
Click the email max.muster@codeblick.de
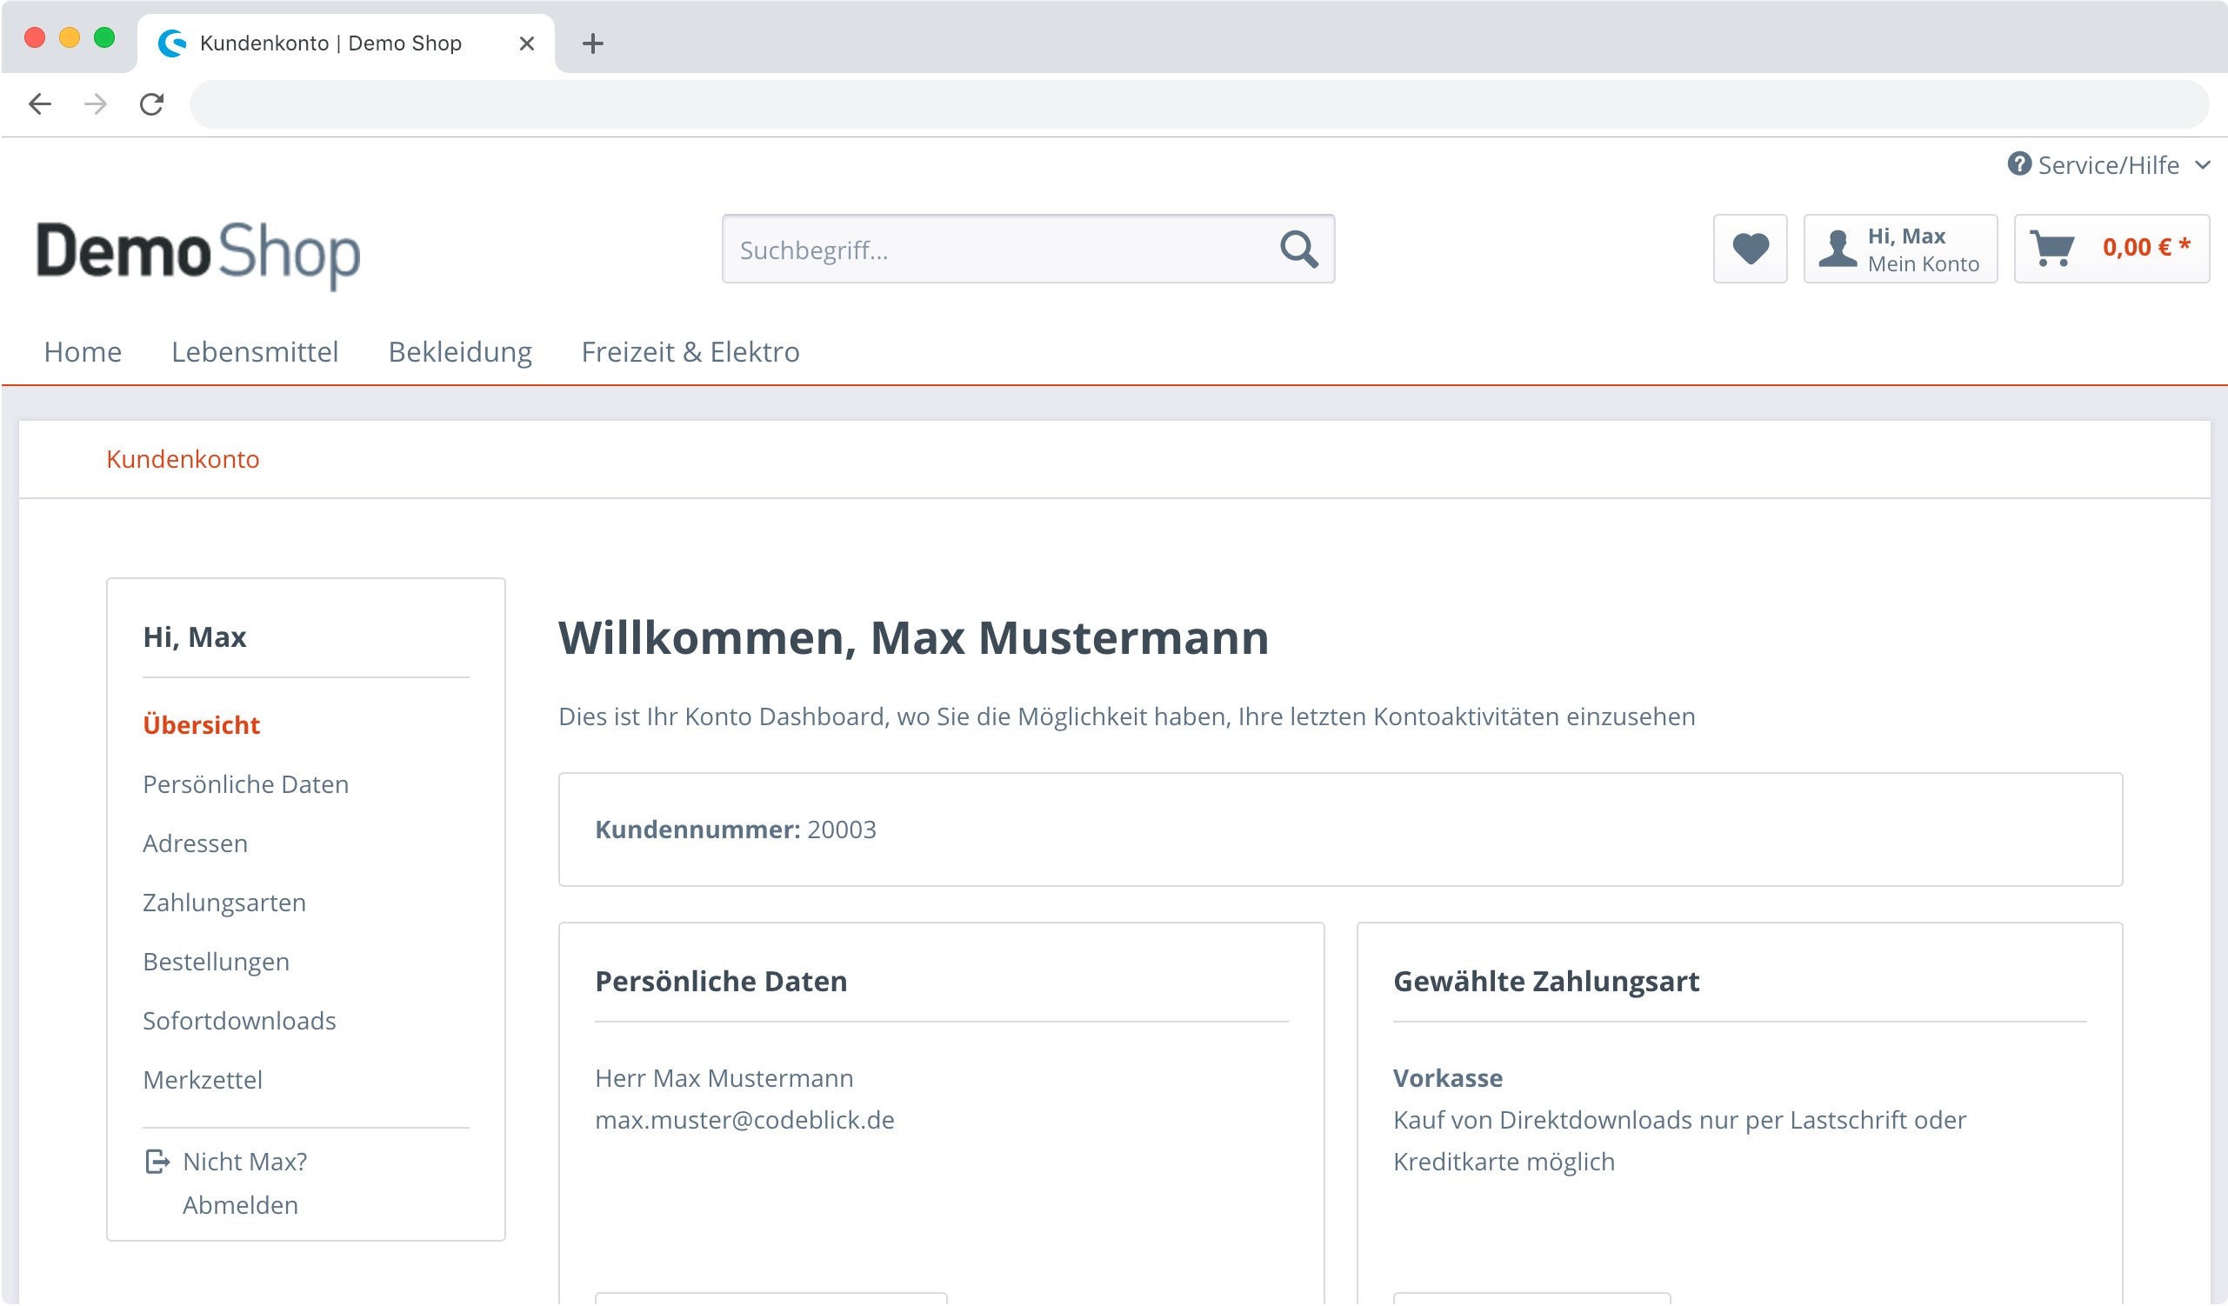point(744,1120)
